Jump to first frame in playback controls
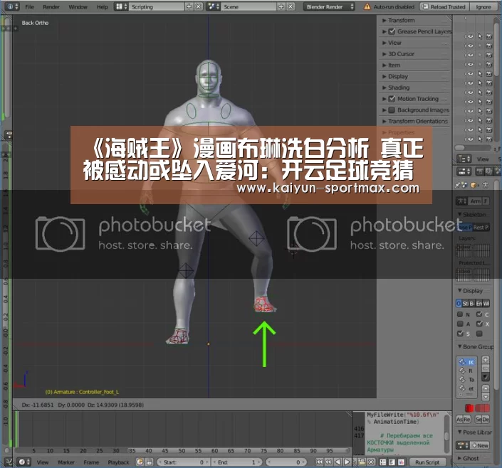This screenshot has width=502, height=468. [x=319, y=462]
